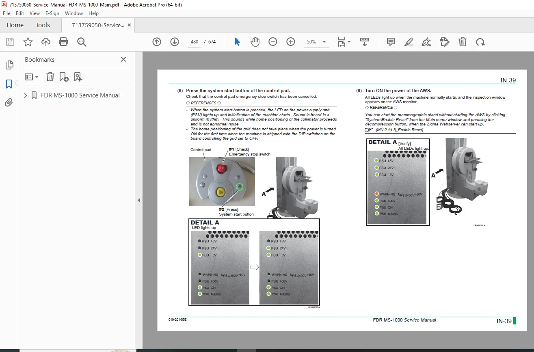Open the File menu

[x=7, y=13]
